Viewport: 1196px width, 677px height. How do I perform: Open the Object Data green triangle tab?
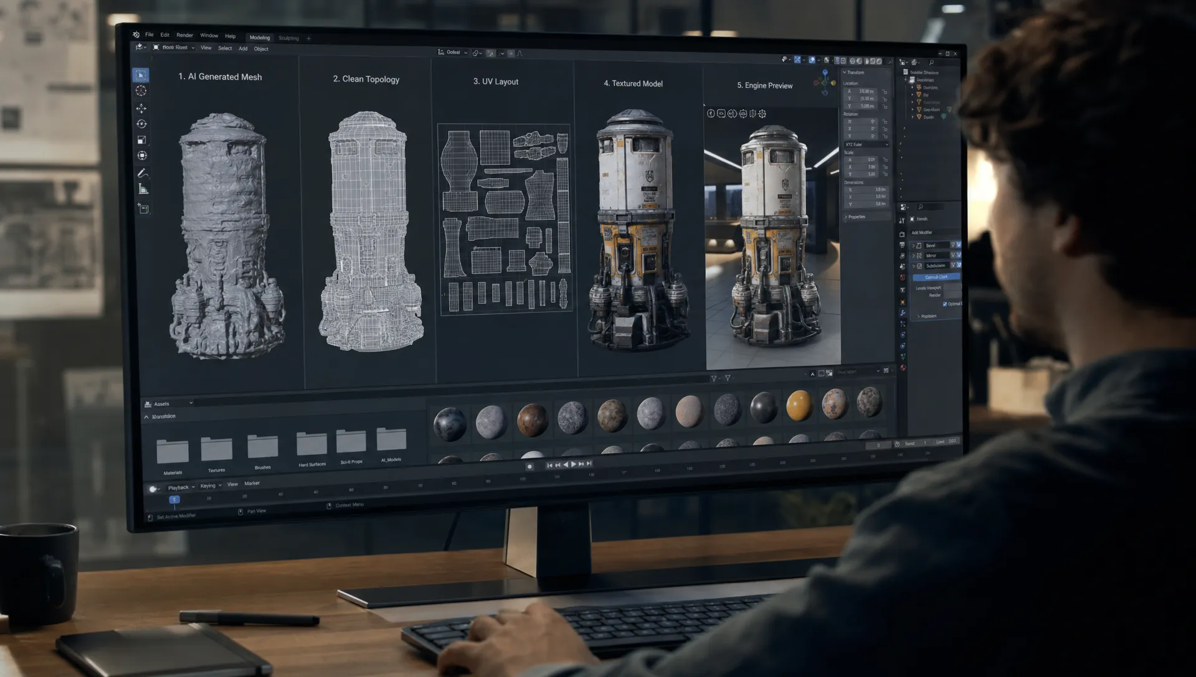click(x=903, y=357)
